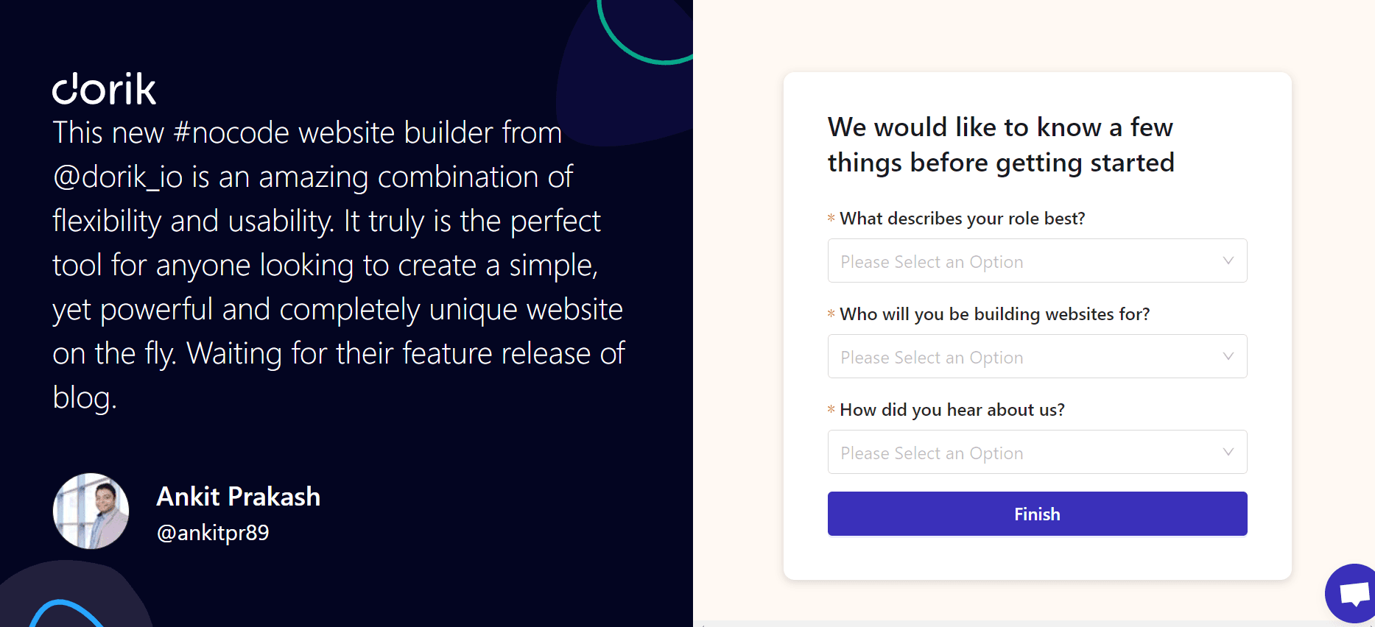The height and width of the screenshot is (627, 1375).
Task: Open the 'Who will you be building websites for?' dropdown
Action: tap(1037, 356)
